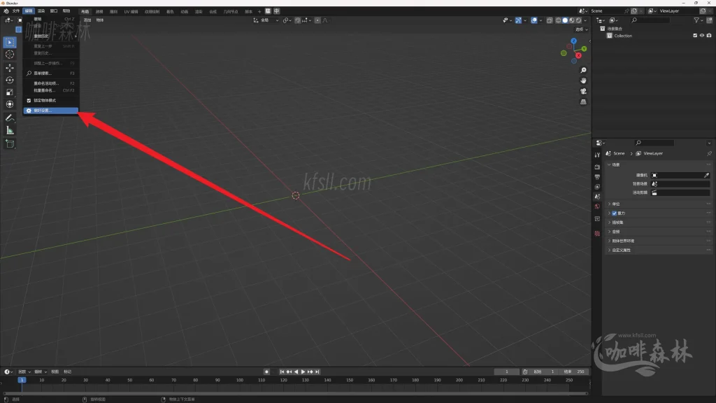Choose the highlighted 偏好设置 entry in the menu
This screenshot has height=403, width=716.
[x=48, y=111]
